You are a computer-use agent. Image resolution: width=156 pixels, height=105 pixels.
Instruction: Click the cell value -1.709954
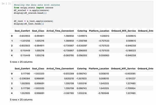pos(130,88)
